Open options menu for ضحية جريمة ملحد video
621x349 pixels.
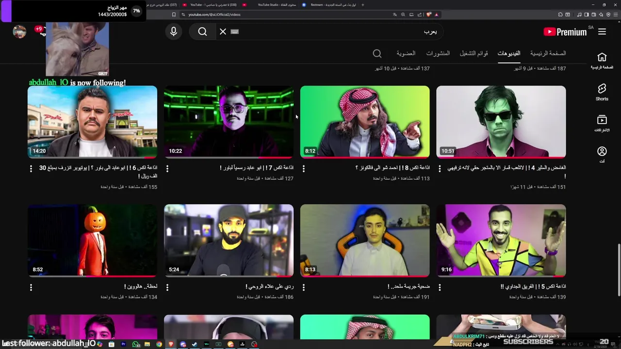(x=304, y=287)
